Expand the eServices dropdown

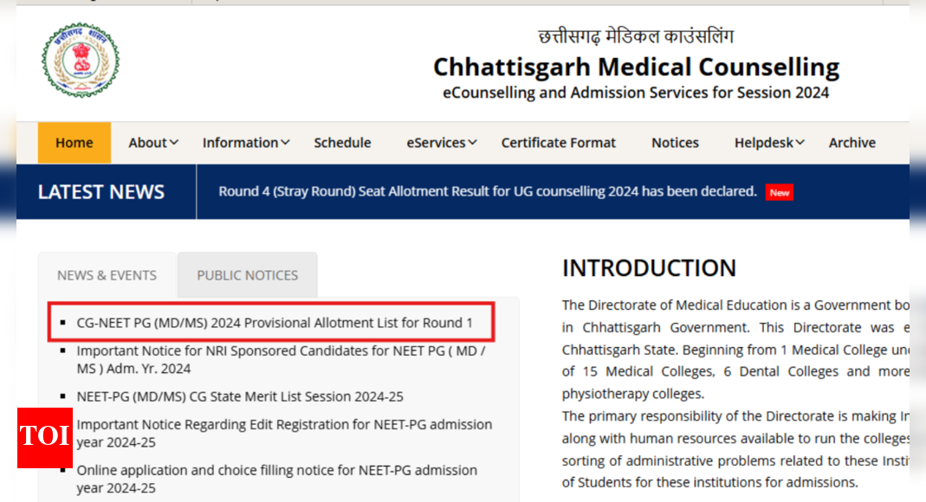coord(441,143)
